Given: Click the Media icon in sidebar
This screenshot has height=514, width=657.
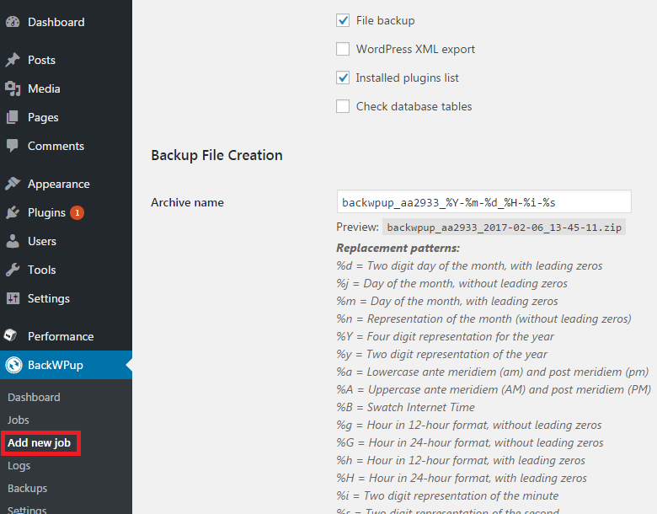Looking at the screenshot, I should [13, 88].
